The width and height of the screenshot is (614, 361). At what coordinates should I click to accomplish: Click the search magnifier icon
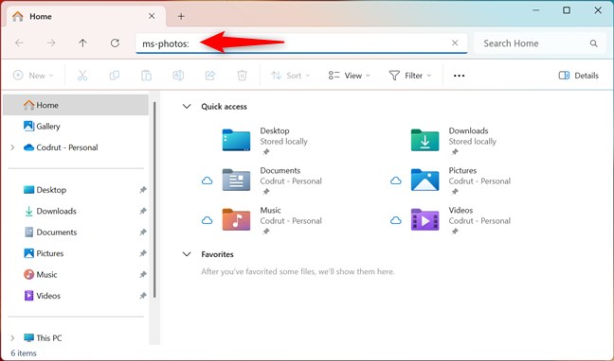click(594, 43)
